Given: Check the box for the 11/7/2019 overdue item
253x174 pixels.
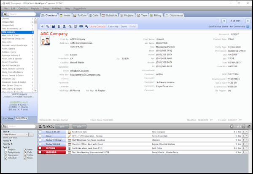Looking at the screenshot, I should (40, 148).
